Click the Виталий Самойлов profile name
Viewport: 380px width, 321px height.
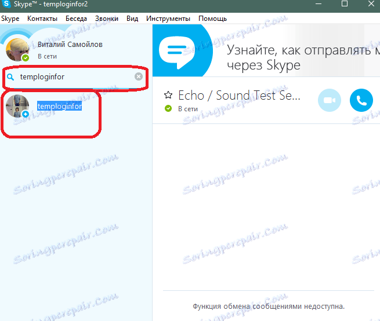coord(70,45)
